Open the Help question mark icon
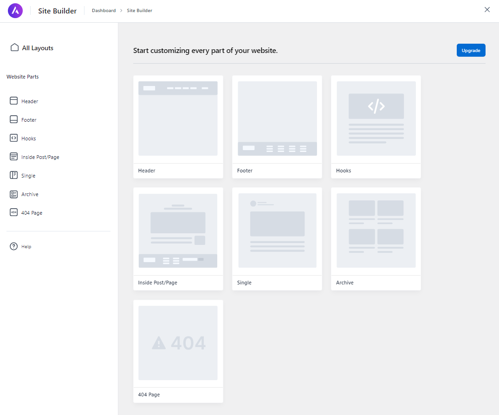Viewport: 499px width, 415px height. pos(13,246)
